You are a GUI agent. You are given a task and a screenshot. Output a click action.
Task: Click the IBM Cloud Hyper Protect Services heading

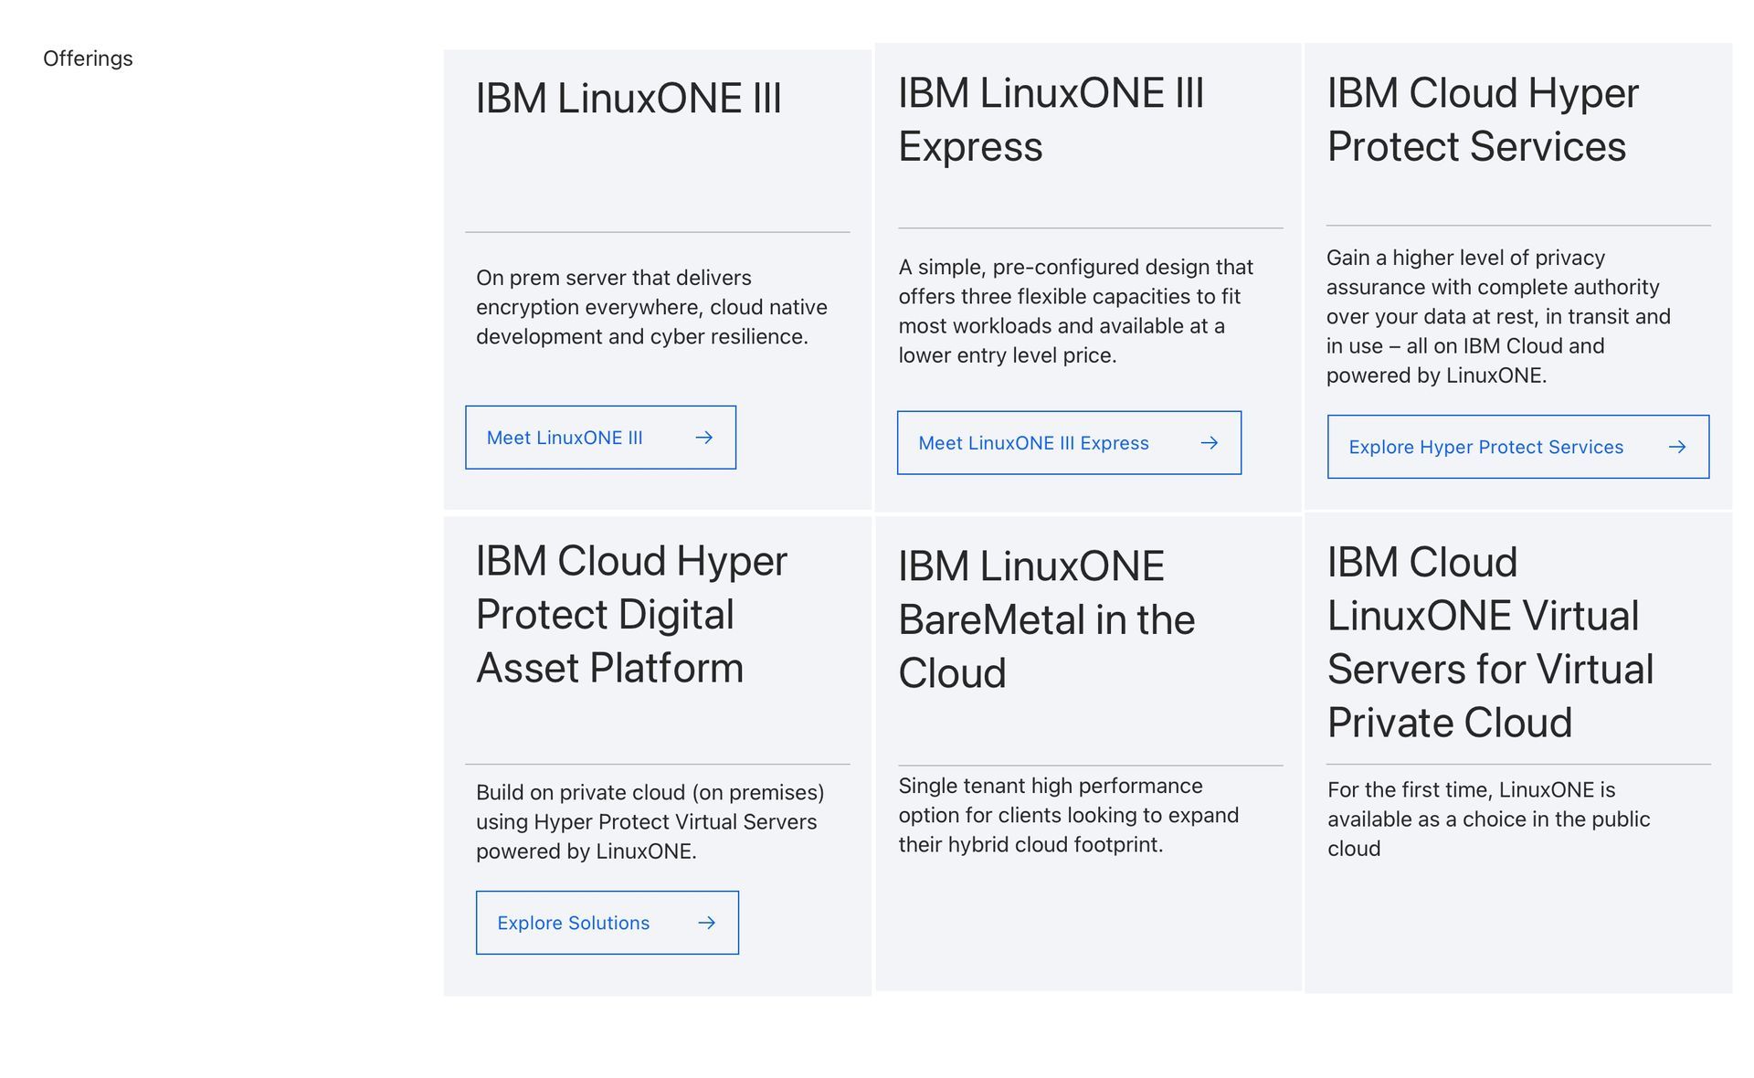coord(1483,120)
